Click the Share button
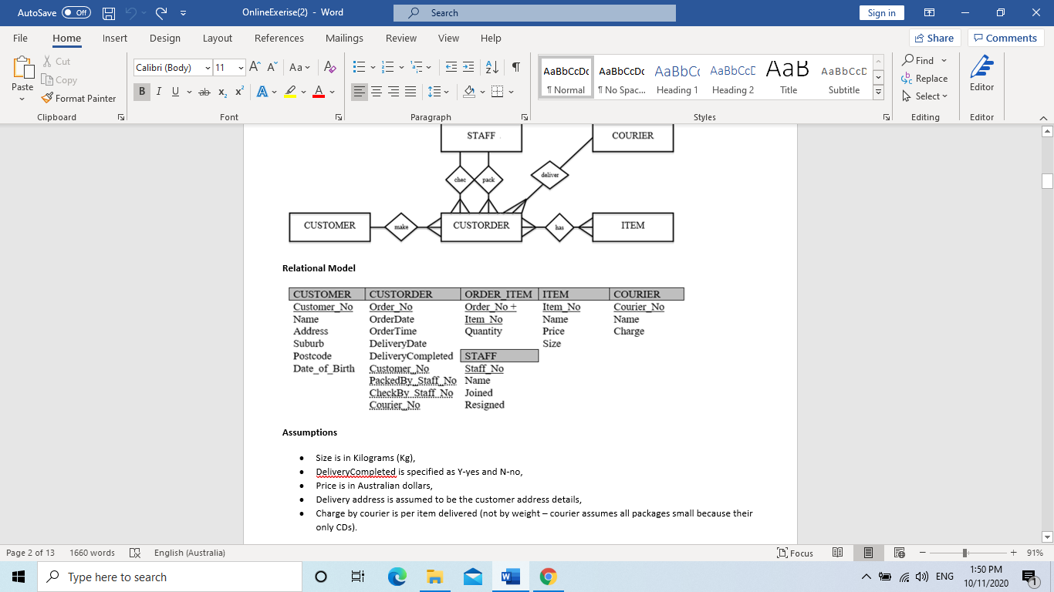 pos(934,38)
